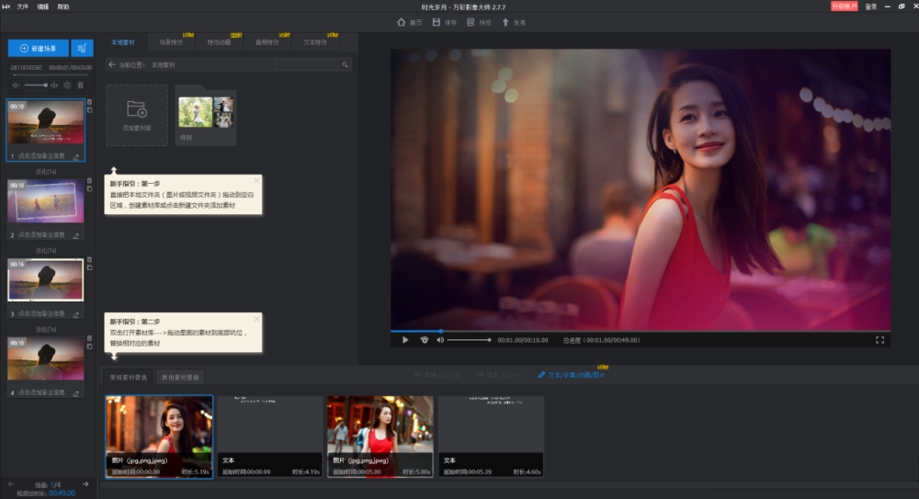Open the music settings gear icon
This screenshot has height=499, width=919.
coord(67,85)
